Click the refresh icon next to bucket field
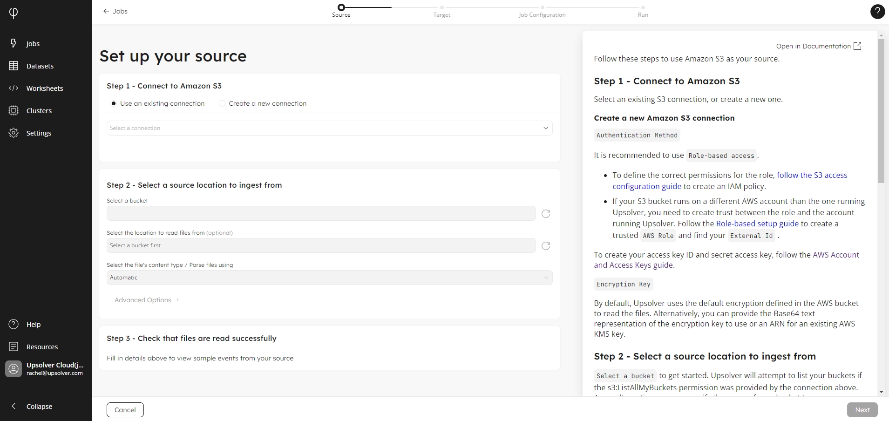The image size is (889, 421). click(546, 214)
